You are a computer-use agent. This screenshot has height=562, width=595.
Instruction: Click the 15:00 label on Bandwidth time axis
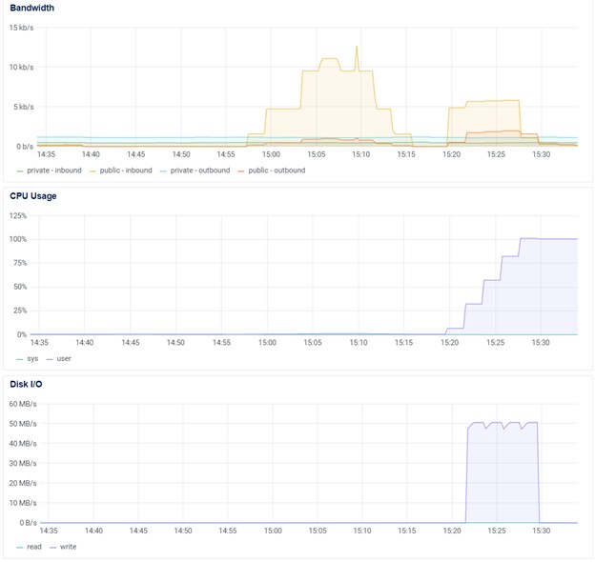272,153
